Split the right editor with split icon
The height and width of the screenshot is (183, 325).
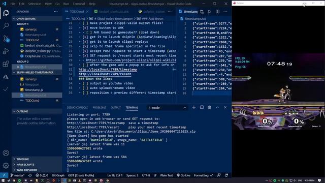pyautogui.click(x=217, y=12)
